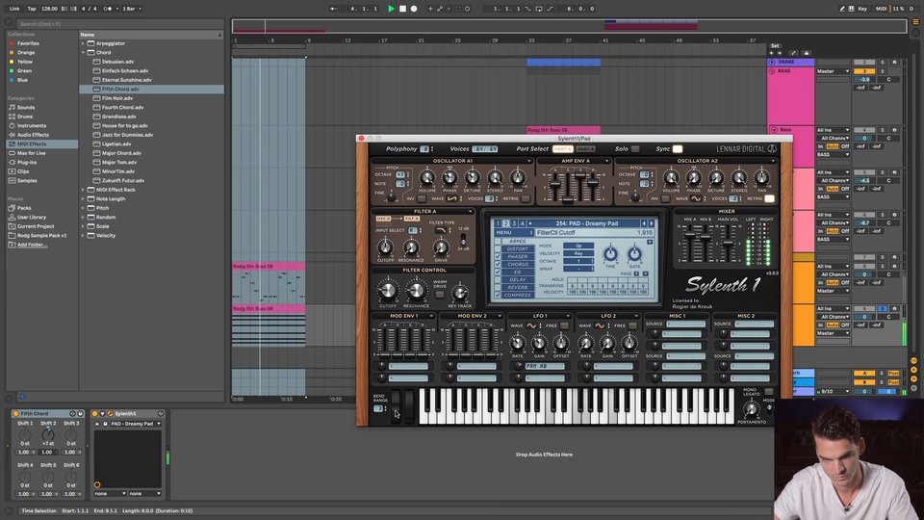Open Sylenth1 MENU dropdown
Viewport: 924px width, 520px height.
513,233
